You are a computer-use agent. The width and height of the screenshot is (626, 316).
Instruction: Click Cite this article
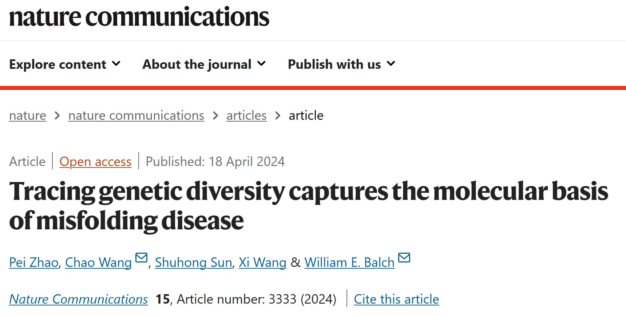[396, 299]
